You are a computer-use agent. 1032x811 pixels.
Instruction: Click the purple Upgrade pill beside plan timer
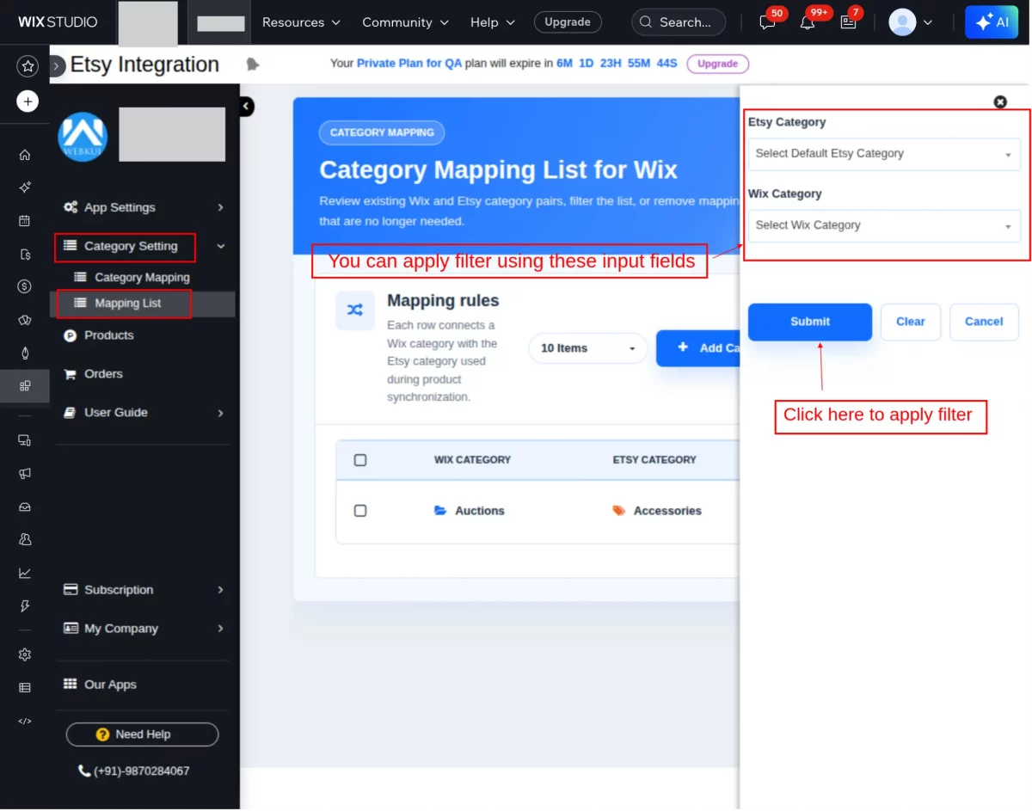point(718,64)
